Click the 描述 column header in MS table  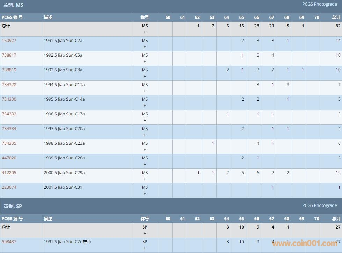tap(48, 17)
